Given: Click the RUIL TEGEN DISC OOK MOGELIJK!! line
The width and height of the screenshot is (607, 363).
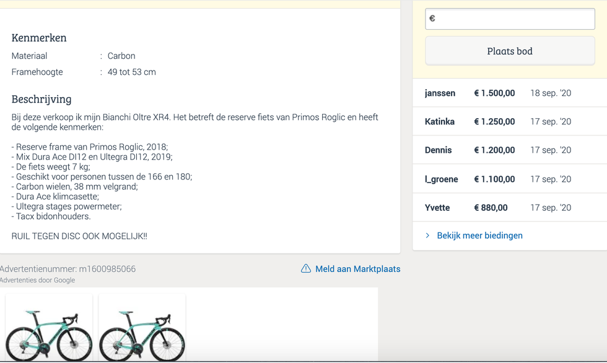Looking at the screenshot, I should pyautogui.click(x=79, y=236).
